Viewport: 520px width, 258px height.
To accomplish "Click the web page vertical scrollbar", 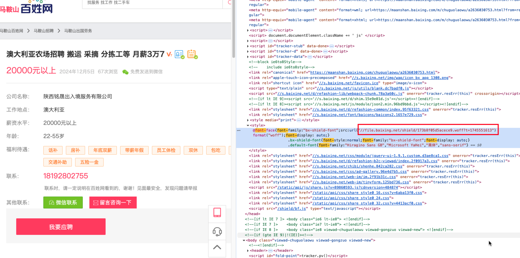I will 234,29.
